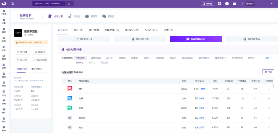Switch to the 用户画像 tab

click(94, 30)
